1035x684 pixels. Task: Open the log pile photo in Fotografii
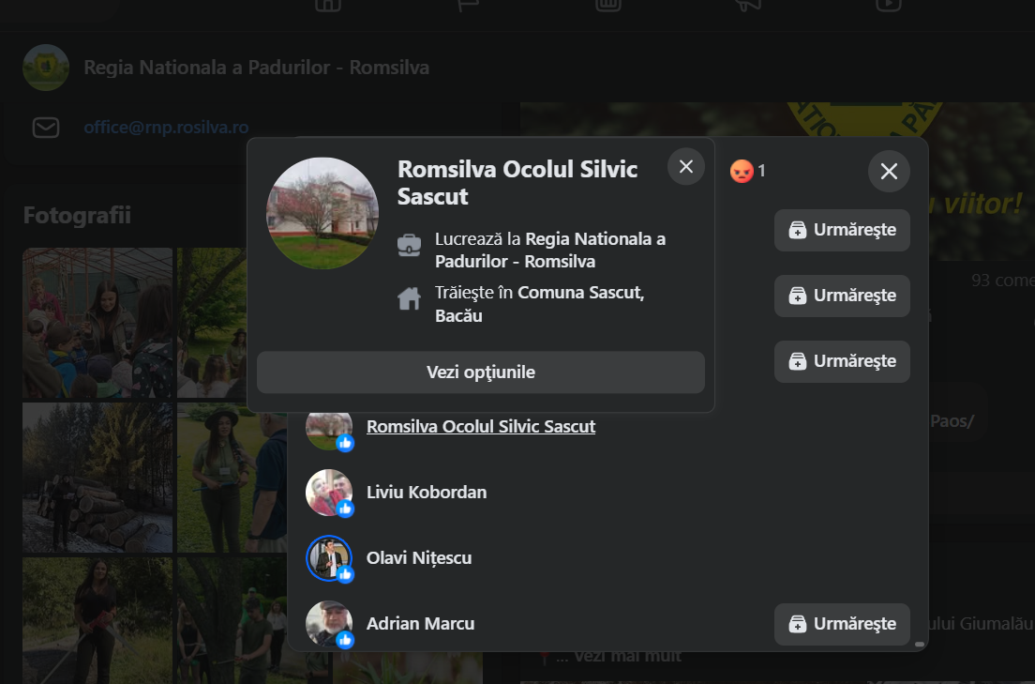(97, 479)
